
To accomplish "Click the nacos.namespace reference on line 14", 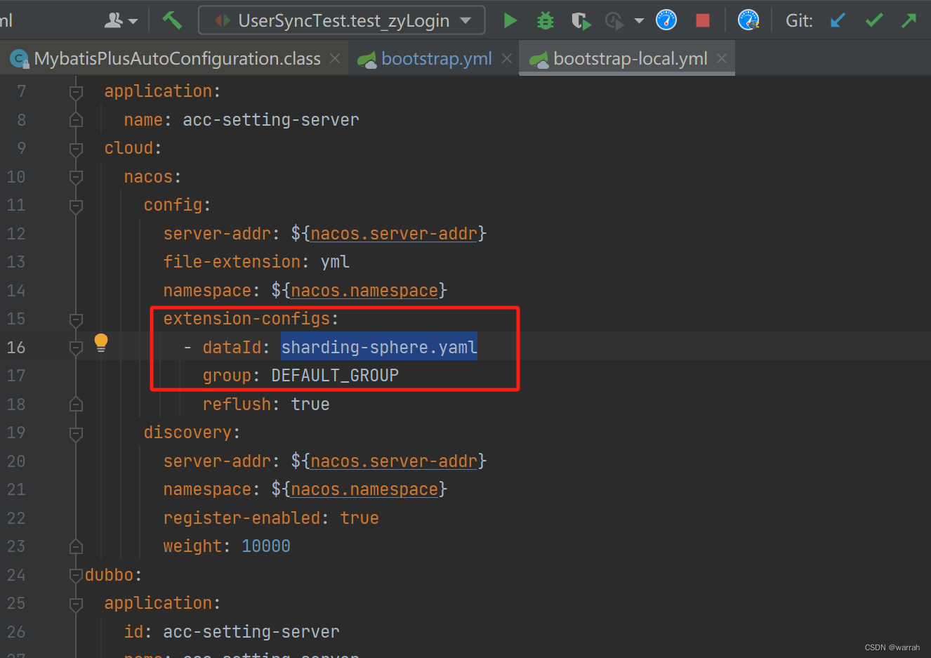I will 364,290.
